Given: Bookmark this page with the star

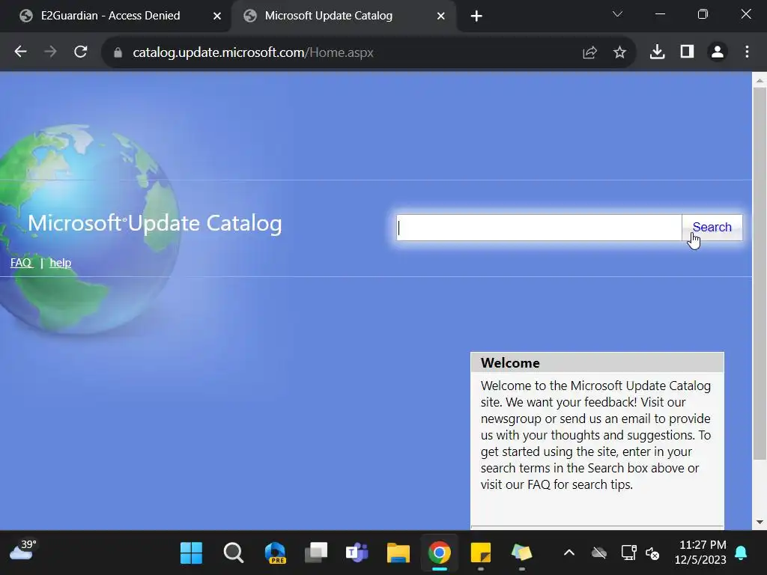Looking at the screenshot, I should tap(619, 52).
